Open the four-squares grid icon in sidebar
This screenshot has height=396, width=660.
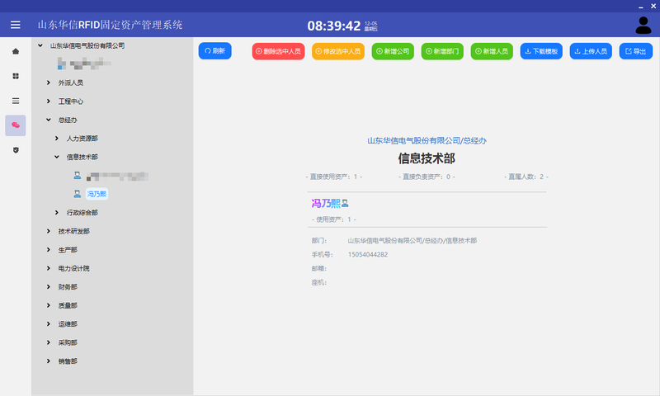coord(15,76)
